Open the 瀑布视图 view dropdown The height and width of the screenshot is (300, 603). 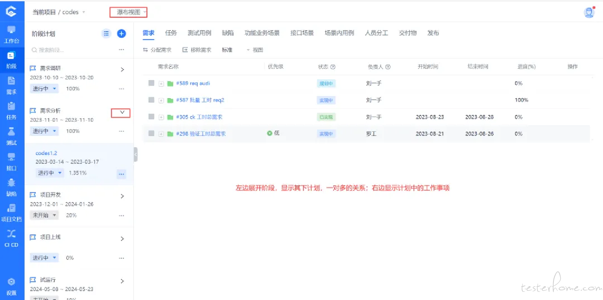tap(128, 12)
